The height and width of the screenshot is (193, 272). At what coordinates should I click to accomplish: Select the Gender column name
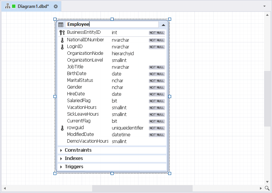click(x=74, y=87)
